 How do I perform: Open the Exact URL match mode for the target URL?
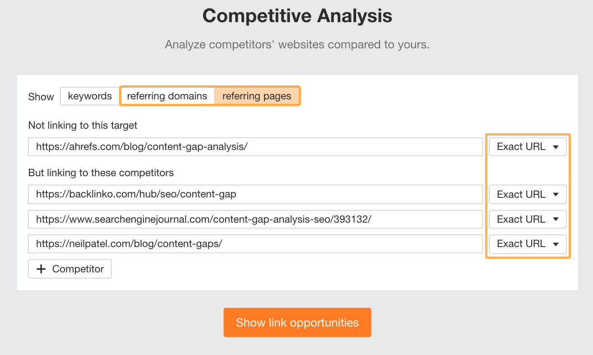[x=528, y=146]
